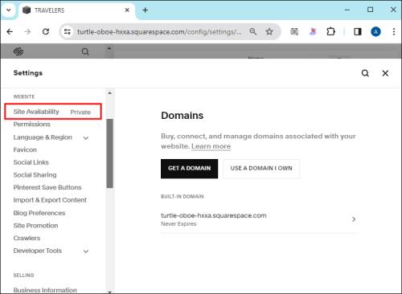The image size is (402, 294).
Task: Expand Developer Tools chevron
Action: [x=86, y=251]
